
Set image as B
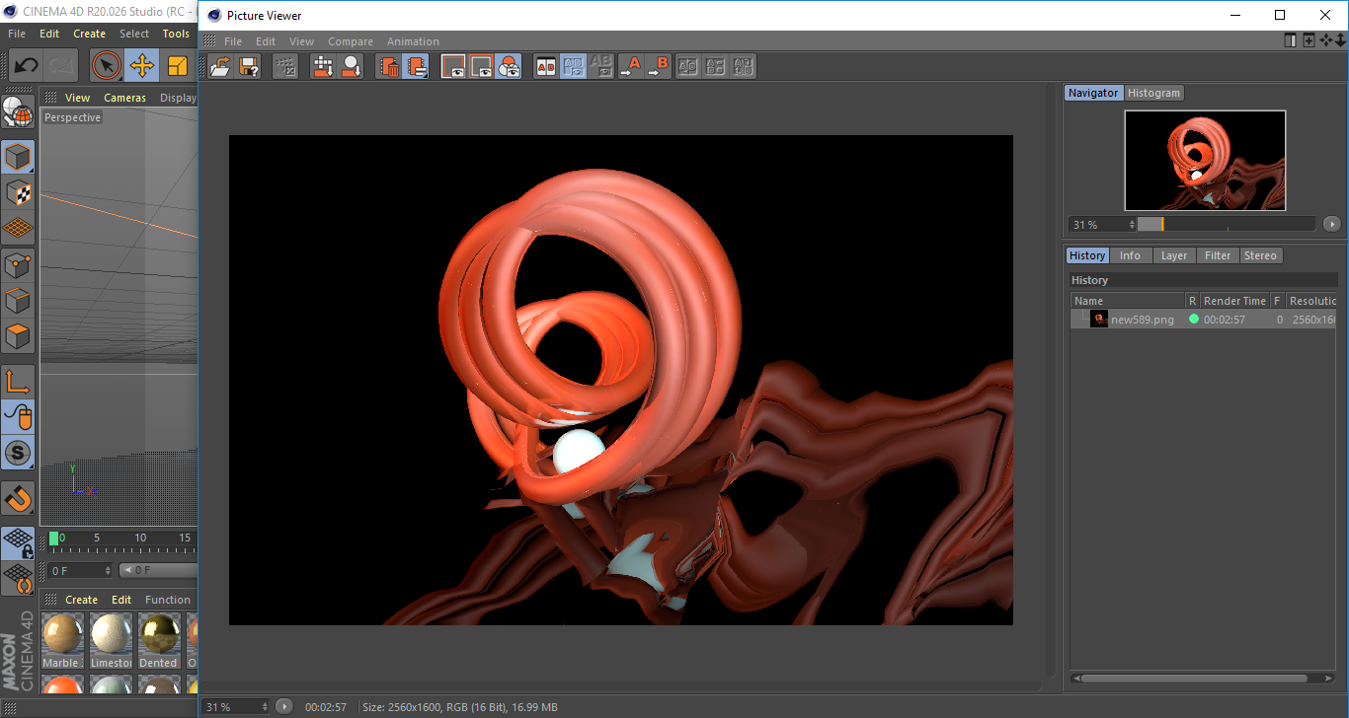[658, 66]
